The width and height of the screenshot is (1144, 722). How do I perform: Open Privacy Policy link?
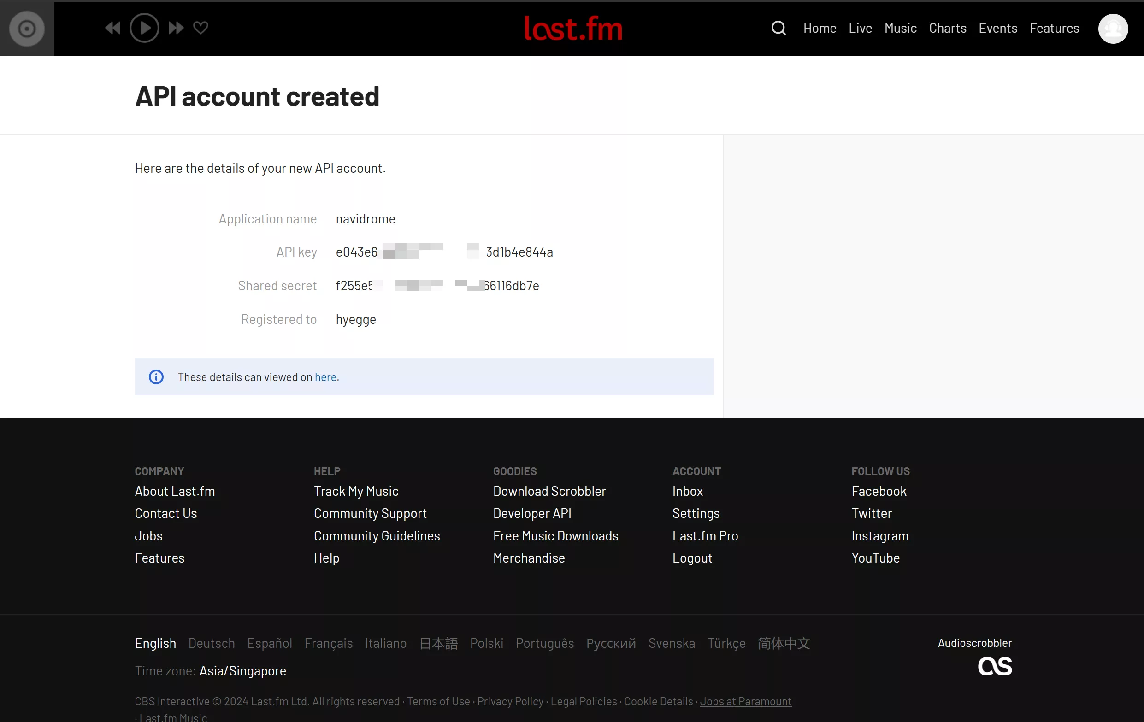coord(510,701)
